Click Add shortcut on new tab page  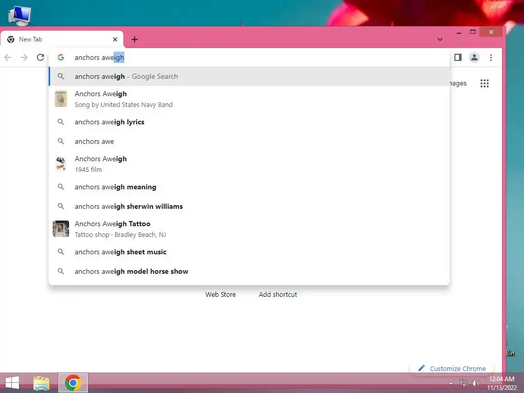coord(278,294)
